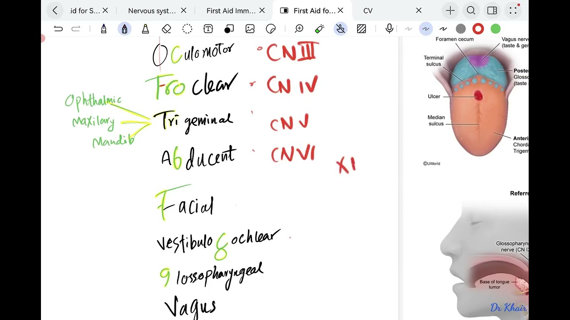
Task: Choose the medium stroke style
Action: [x=426, y=29]
